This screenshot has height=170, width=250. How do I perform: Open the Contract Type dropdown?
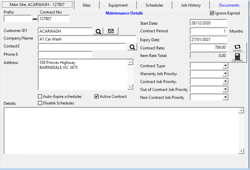click(225, 66)
